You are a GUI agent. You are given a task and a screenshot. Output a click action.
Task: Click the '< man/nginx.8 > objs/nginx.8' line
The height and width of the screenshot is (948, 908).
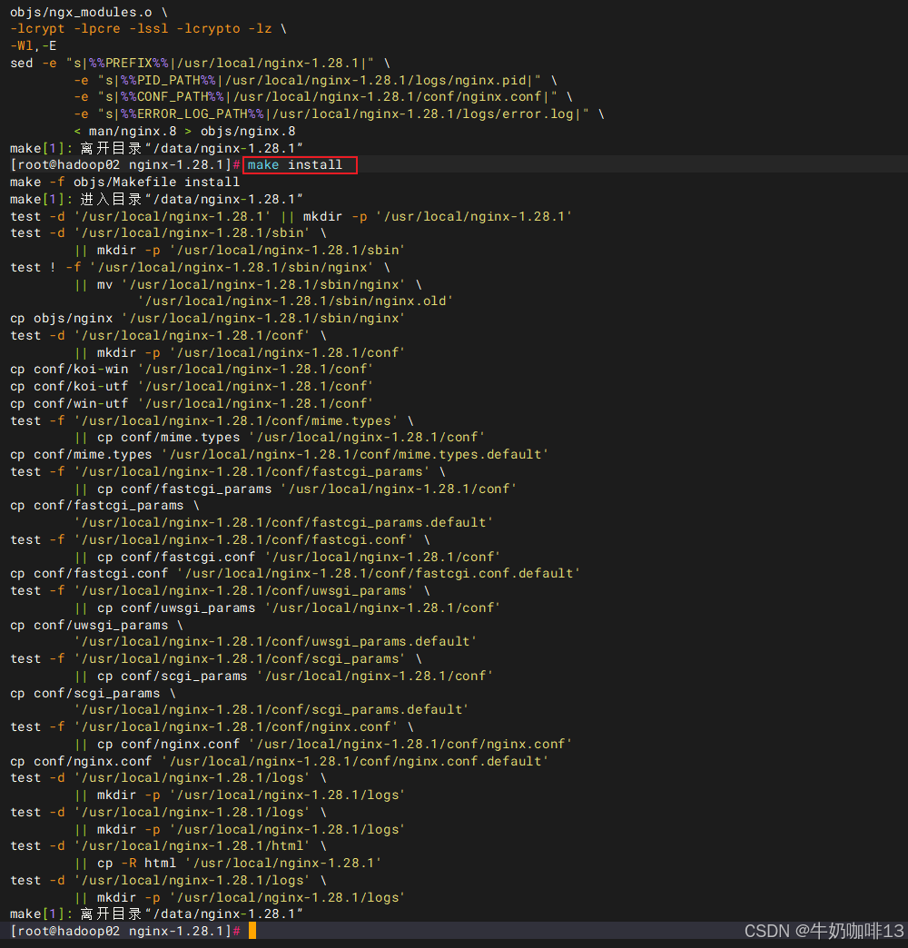tap(185, 131)
